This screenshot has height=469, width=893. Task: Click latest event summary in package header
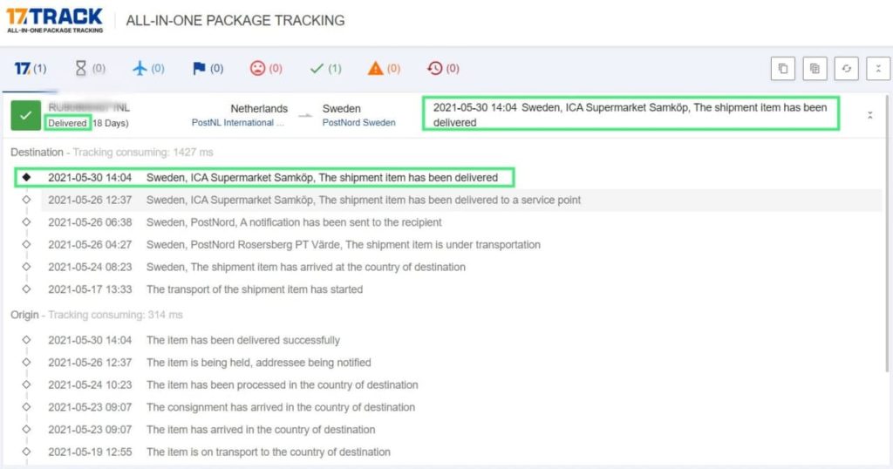coord(631,114)
